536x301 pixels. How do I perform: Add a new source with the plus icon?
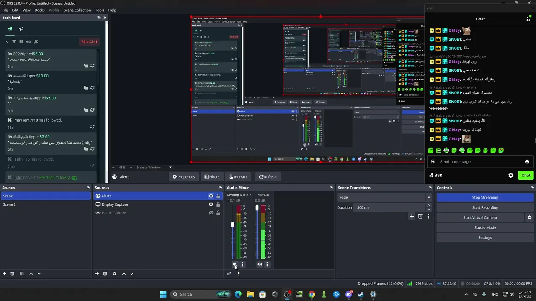pyautogui.click(x=97, y=274)
